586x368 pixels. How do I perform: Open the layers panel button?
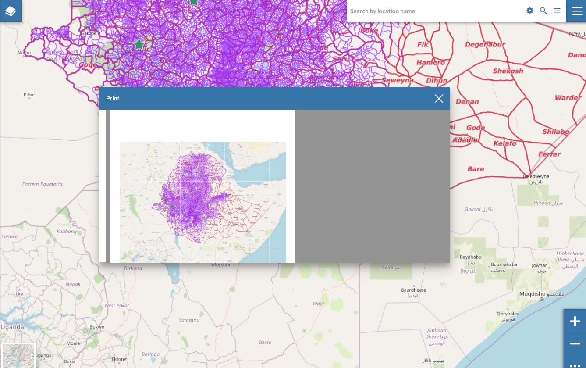pyautogui.click(x=11, y=11)
